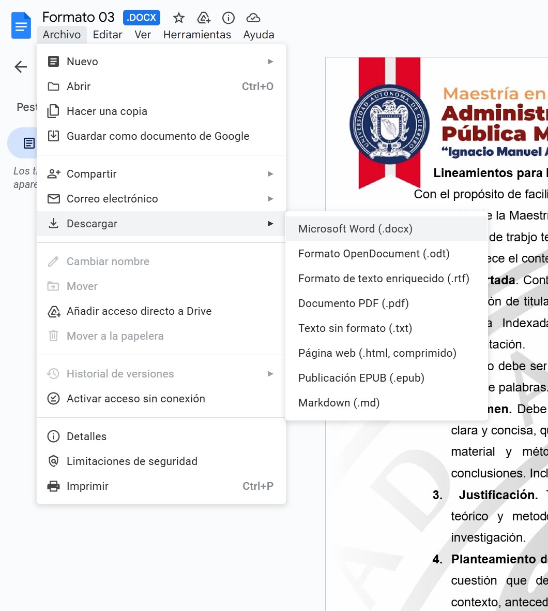This screenshot has width=548, height=611.
Task: Click the Mover folder icon
Action: tap(53, 286)
